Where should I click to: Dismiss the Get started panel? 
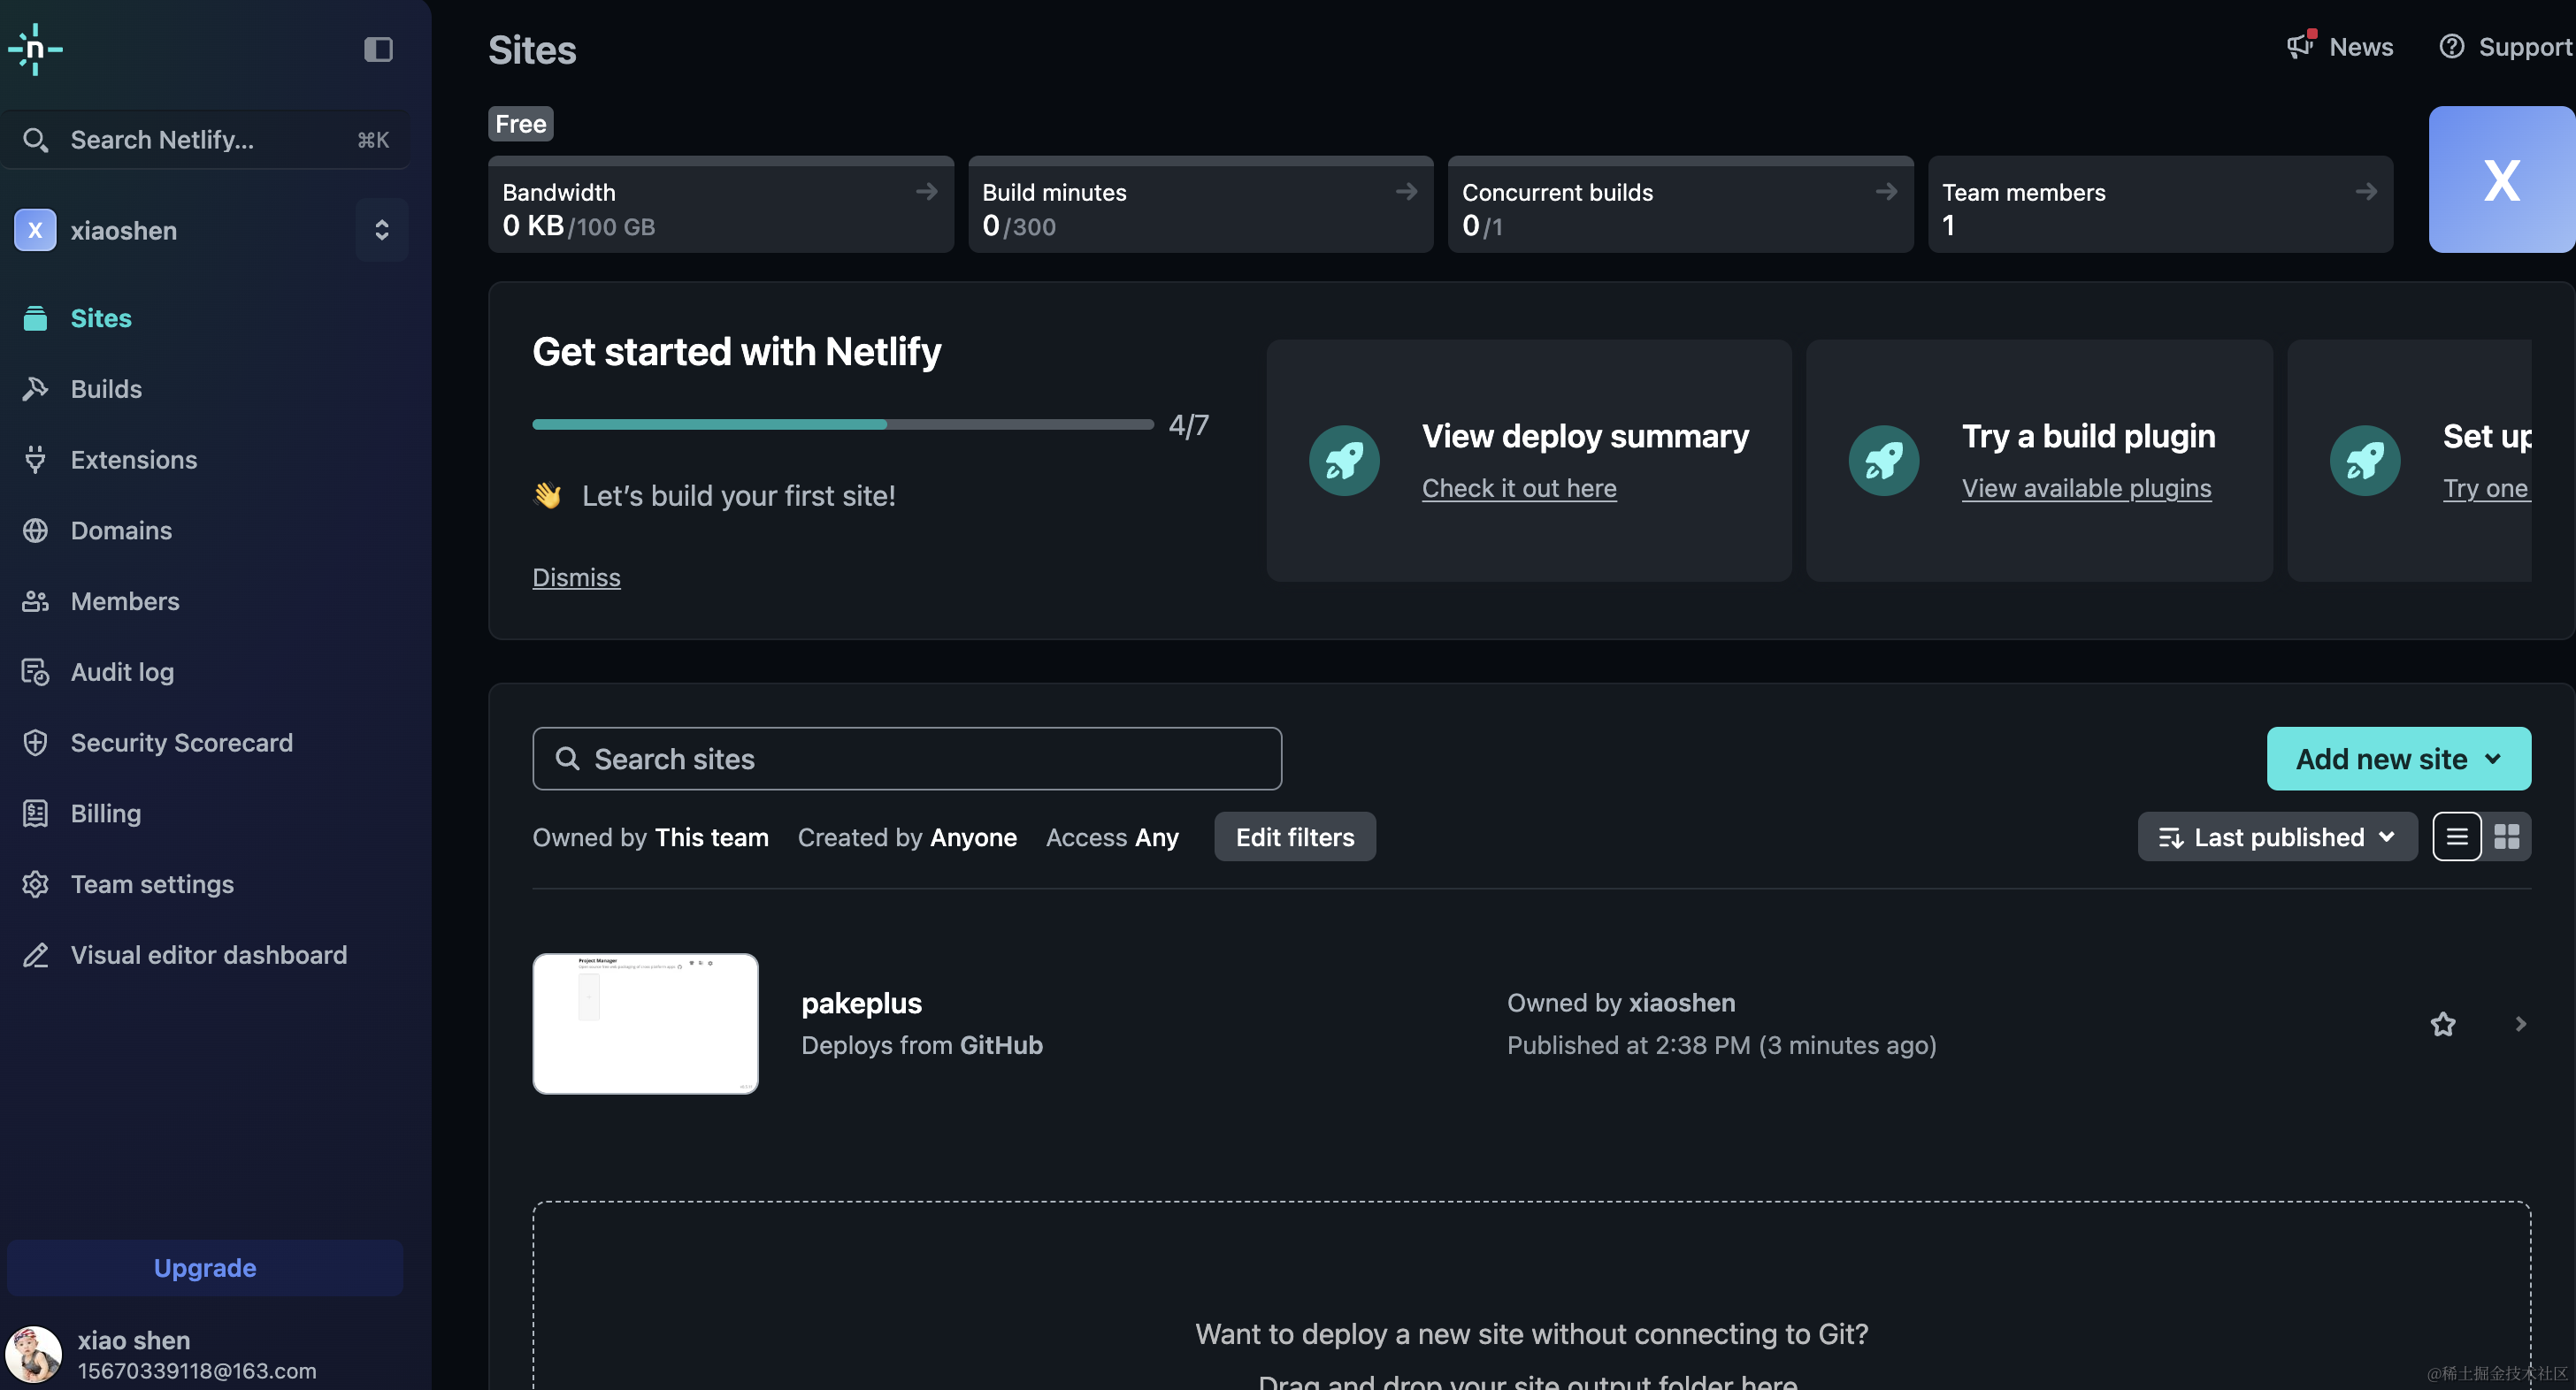[x=576, y=577]
